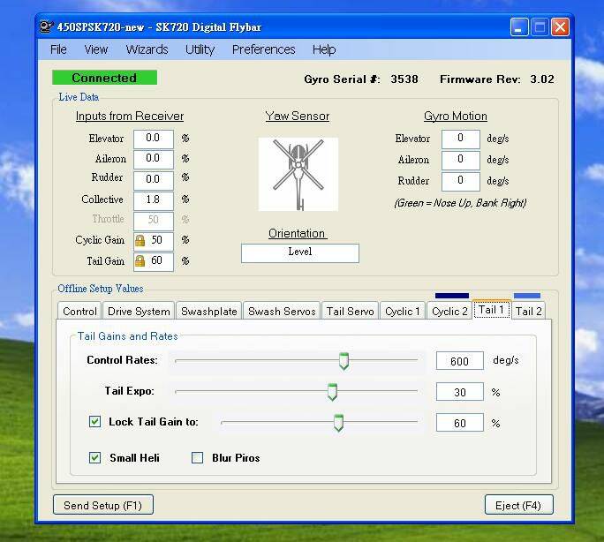This screenshot has width=604, height=542.
Task: Click the Inputs from Receiver heading
Action: tap(130, 117)
